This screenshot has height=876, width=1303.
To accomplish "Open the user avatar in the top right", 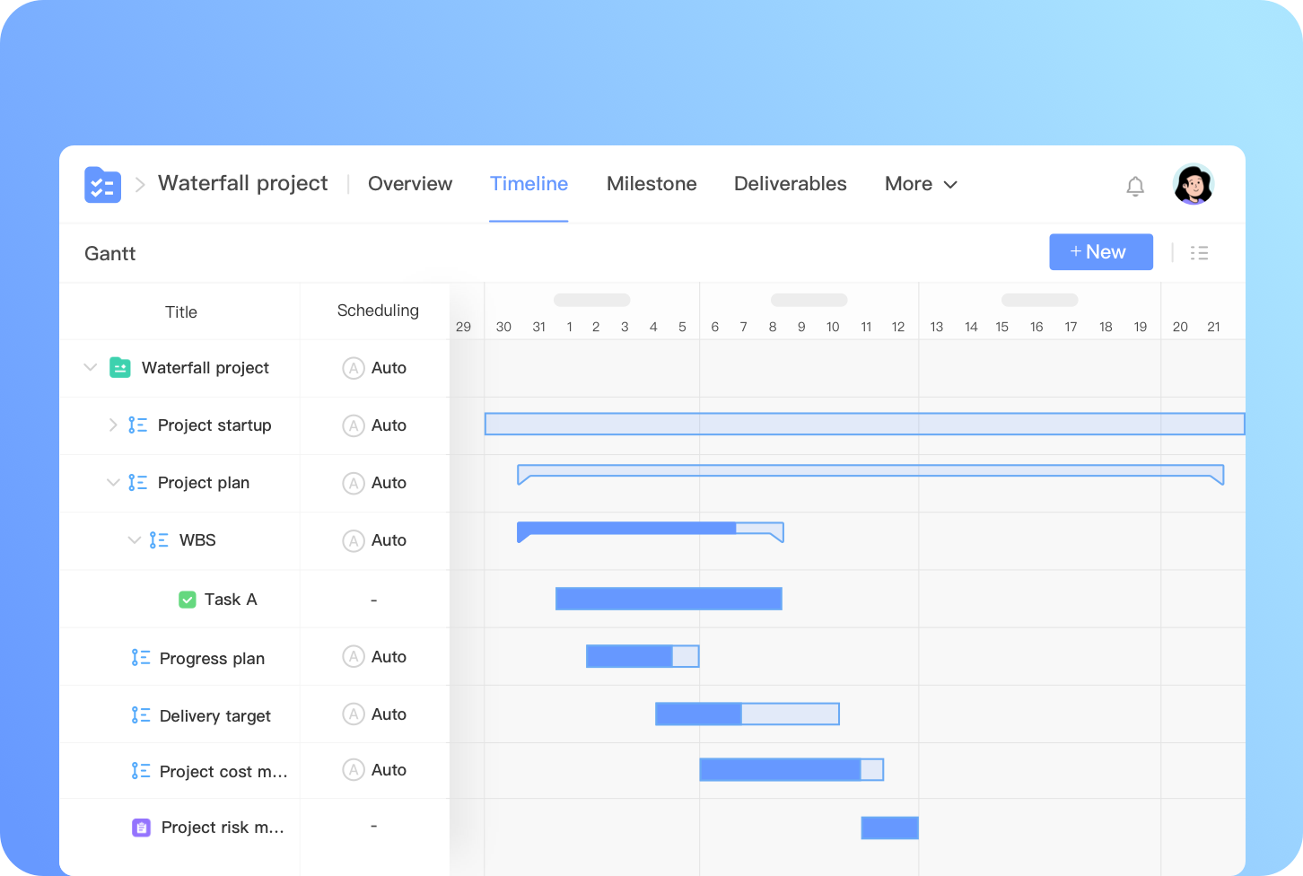I will click(1193, 184).
